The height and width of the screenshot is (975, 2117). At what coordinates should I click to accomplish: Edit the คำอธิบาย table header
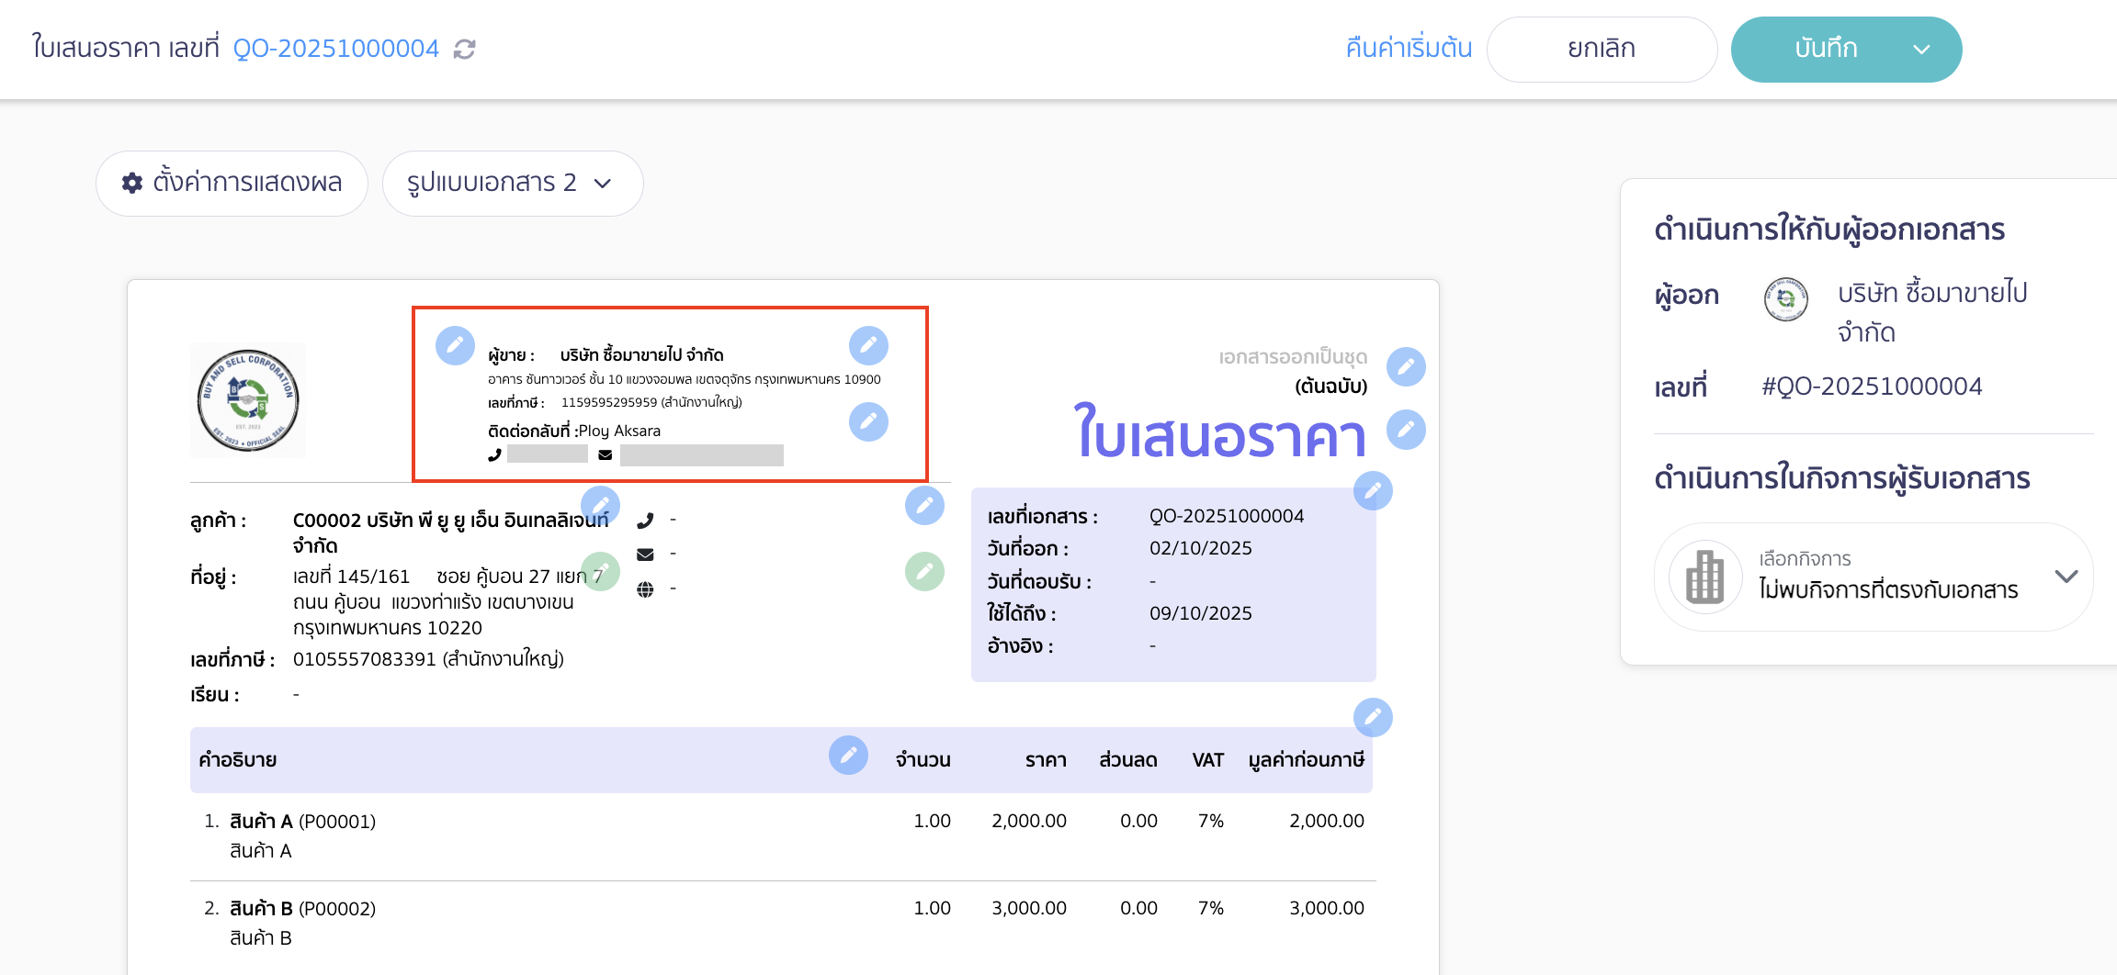click(x=848, y=756)
